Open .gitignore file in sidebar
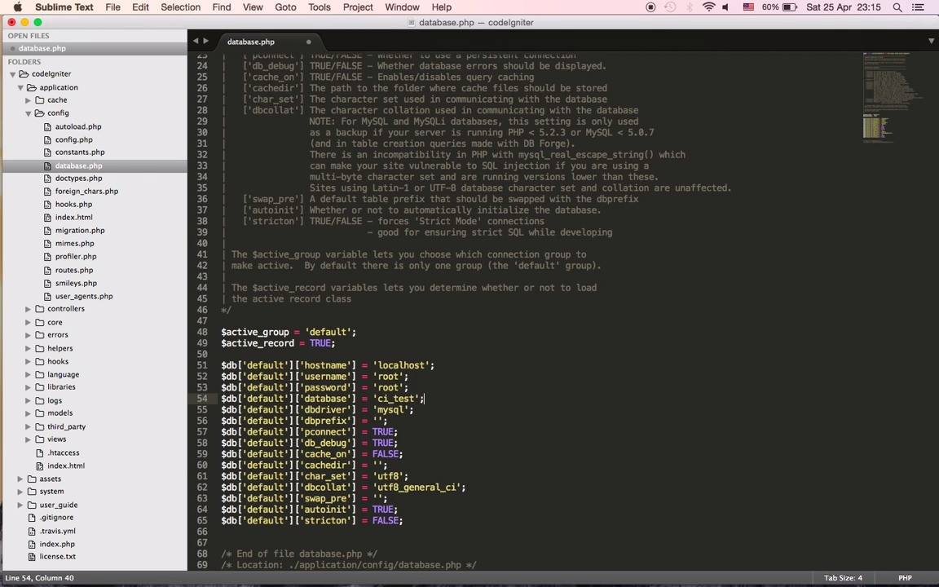This screenshot has width=939, height=587. point(56,518)
